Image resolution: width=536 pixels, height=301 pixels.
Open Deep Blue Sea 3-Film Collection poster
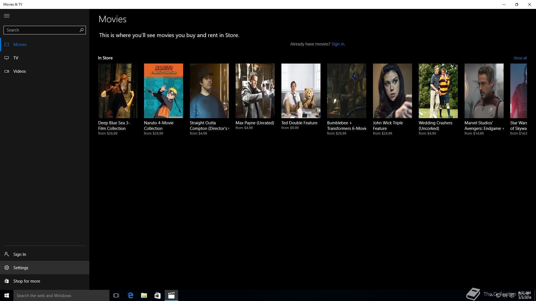(118, 91)
